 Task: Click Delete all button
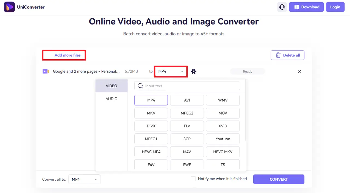(288, 55)
